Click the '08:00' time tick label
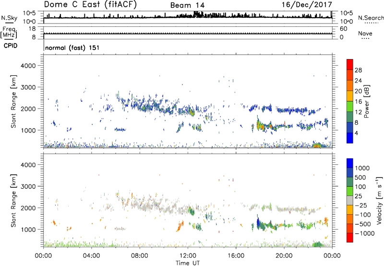Viewport: 384px width, 266px height. tap(140, 256)
